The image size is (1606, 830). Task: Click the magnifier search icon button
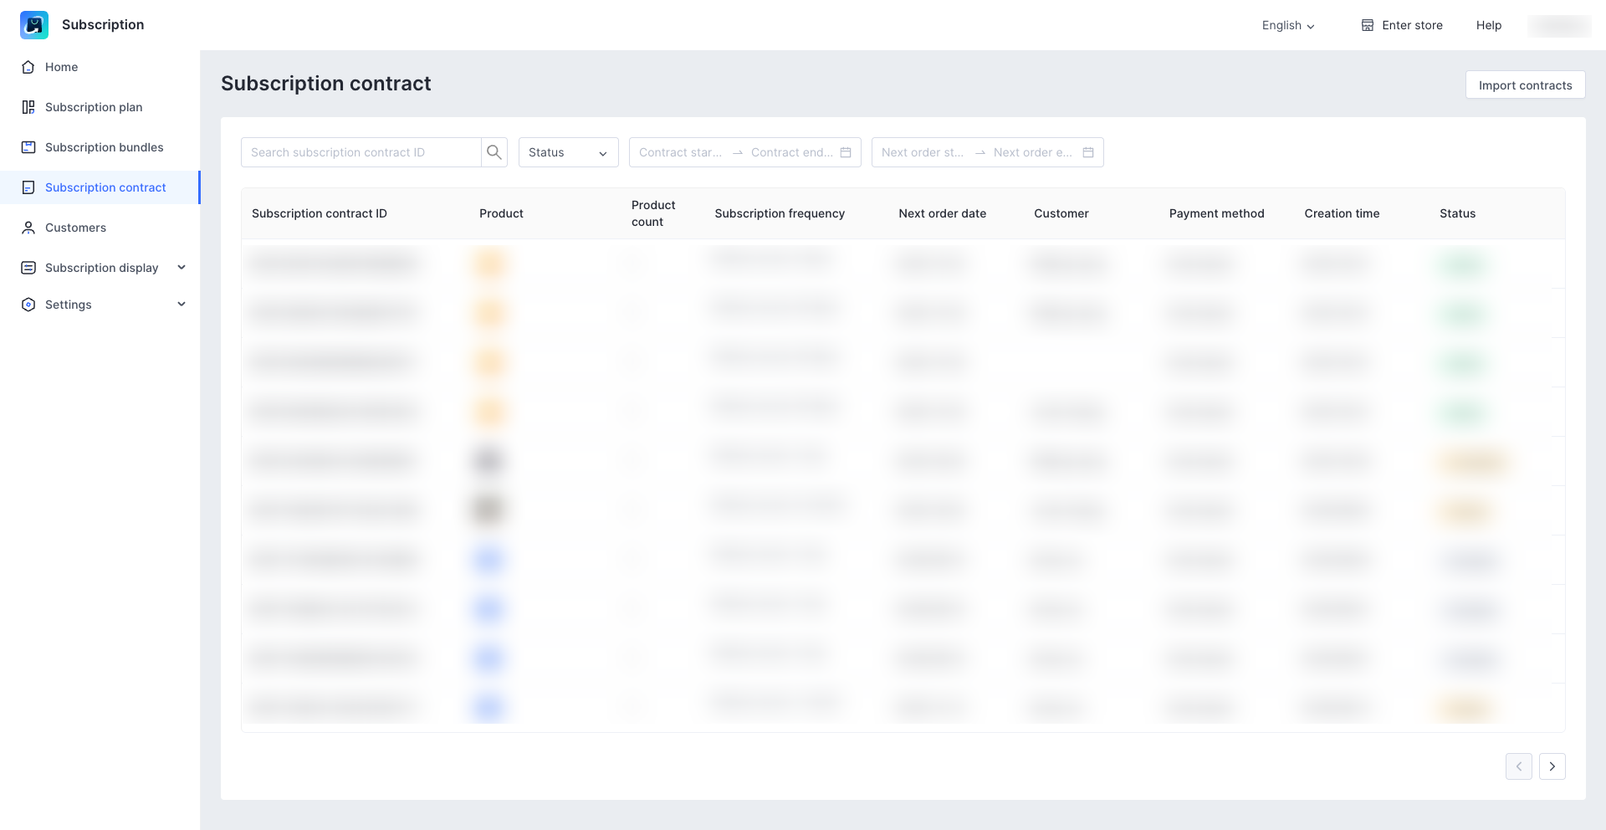click(494, 152)
